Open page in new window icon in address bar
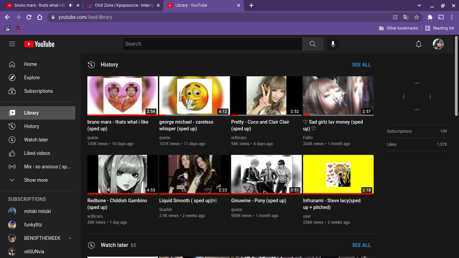Screen dimensions: 459x258 click(x=395, y=17)
